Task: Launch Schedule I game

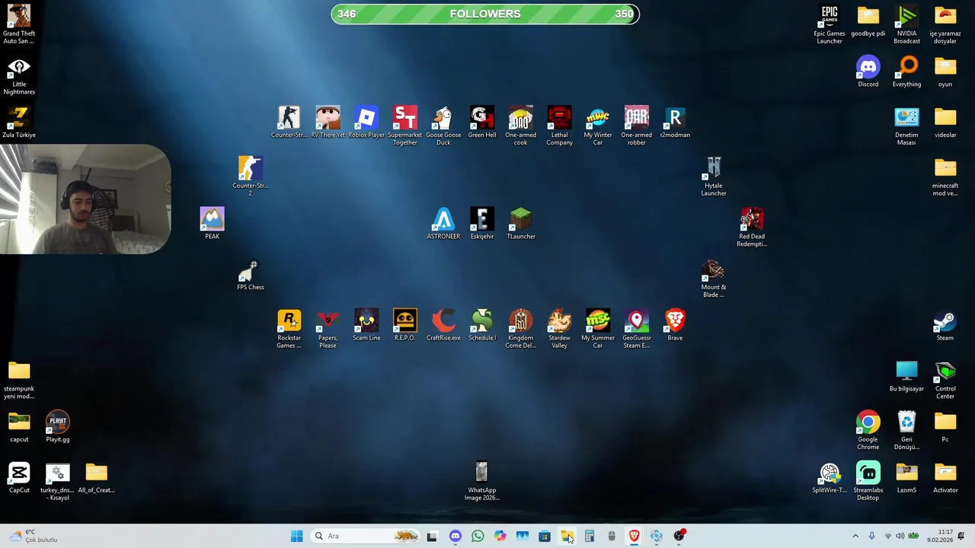Action: click(482, 325)
